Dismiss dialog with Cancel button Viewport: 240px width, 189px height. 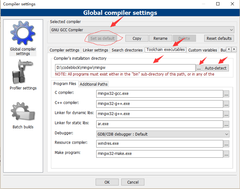[133, 182]
